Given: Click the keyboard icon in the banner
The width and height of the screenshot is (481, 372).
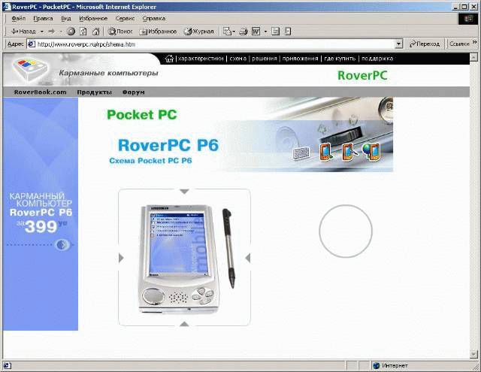Looking at the screenshot, I should pos(301,153).
